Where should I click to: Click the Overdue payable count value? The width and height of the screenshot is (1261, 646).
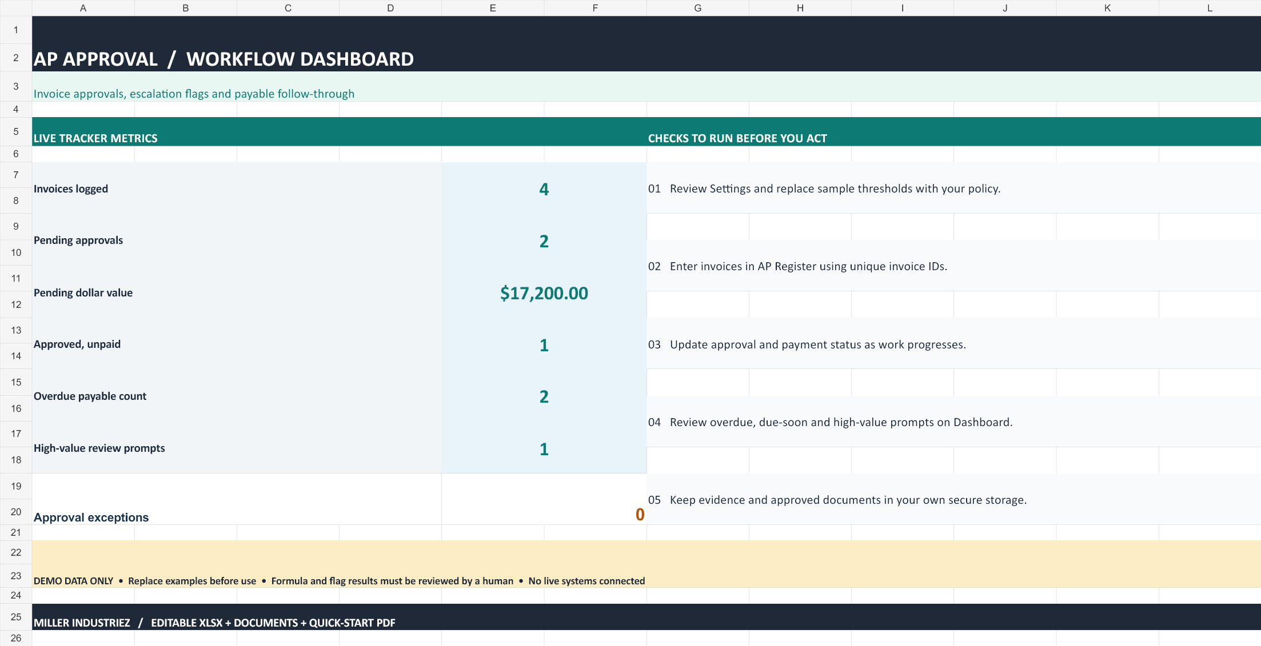point(544,396)
